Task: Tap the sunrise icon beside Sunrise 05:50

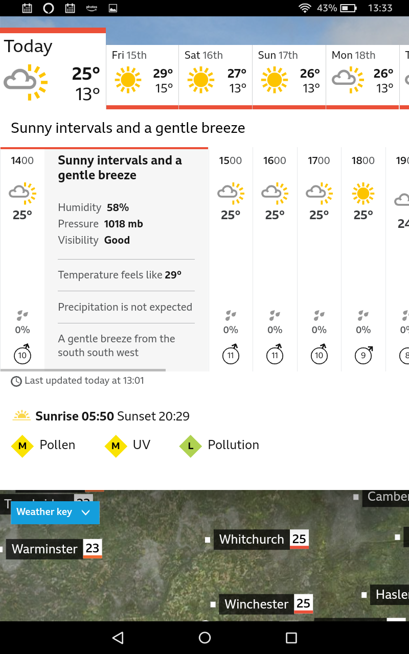Action: click(21, 416)
